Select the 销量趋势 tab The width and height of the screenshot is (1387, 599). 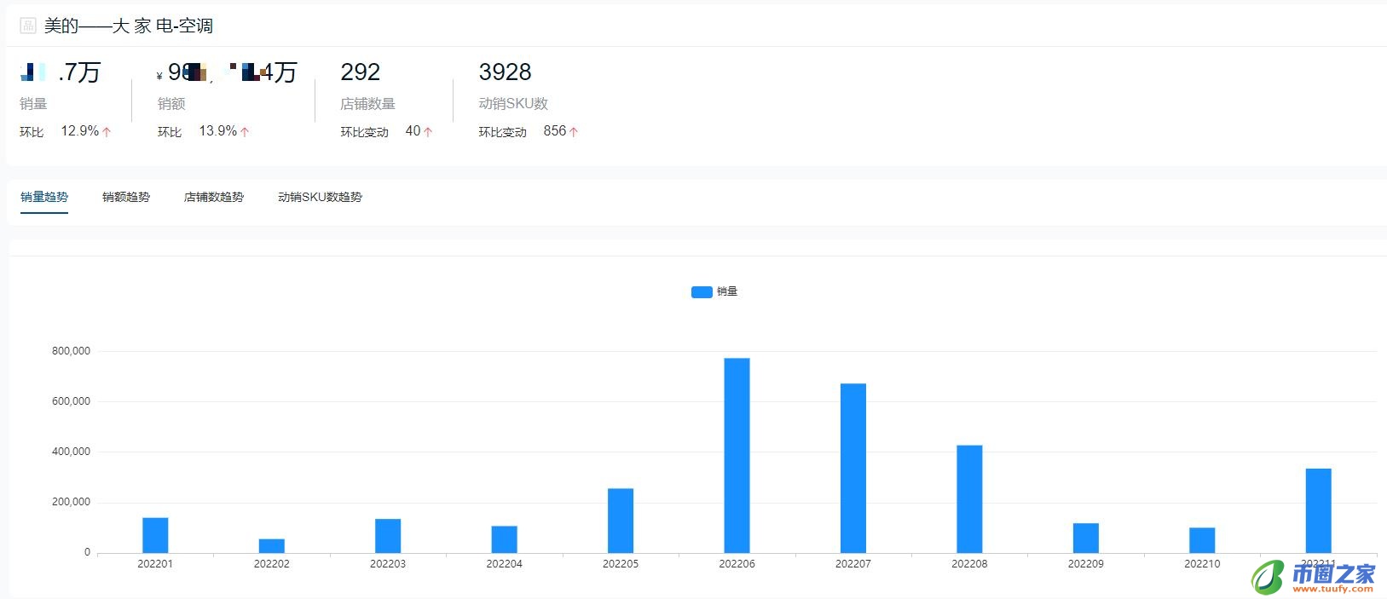pos(44,197)
